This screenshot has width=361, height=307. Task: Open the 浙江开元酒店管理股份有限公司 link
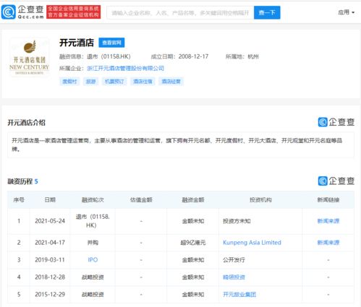click(x=125, y=69)
